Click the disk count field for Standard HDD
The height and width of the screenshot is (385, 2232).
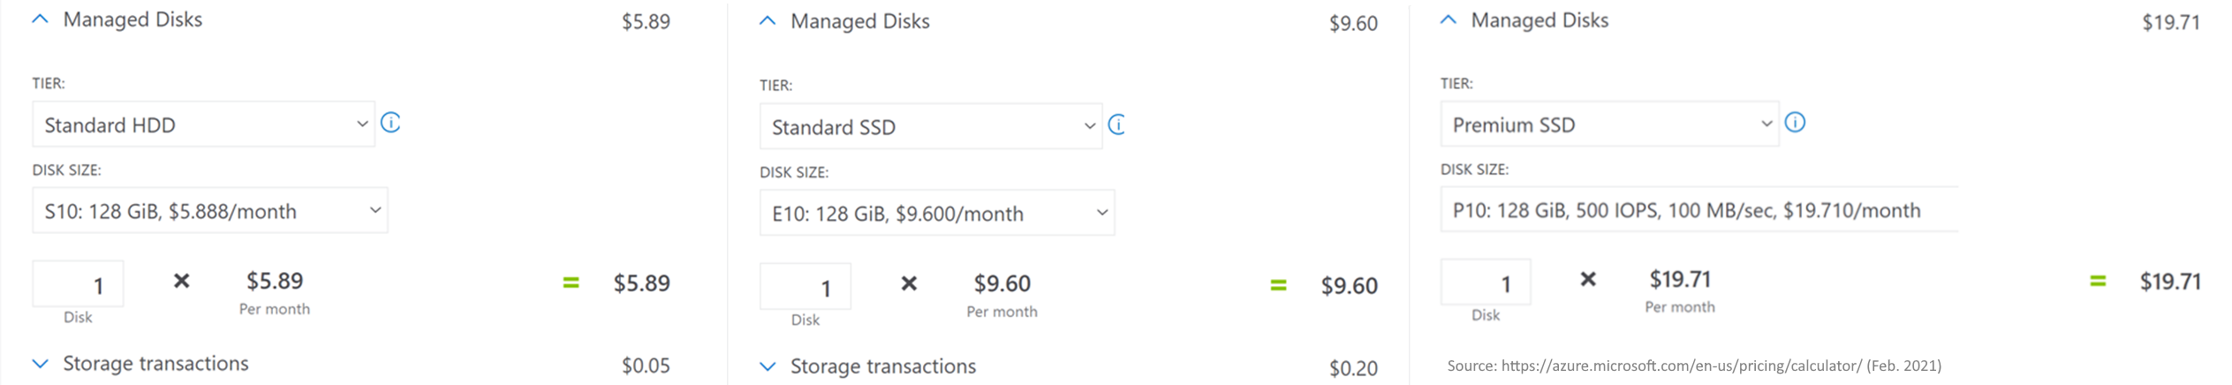click(x=78, y=284)
